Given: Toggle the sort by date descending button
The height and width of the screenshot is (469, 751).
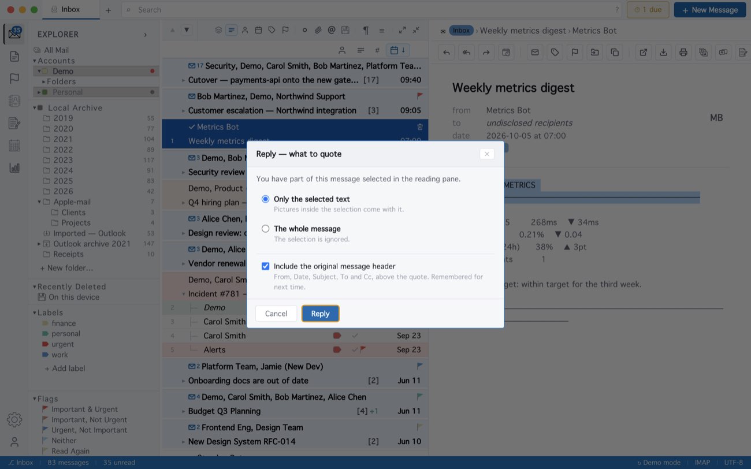Looking at the screenshot, I should [398, 50].
